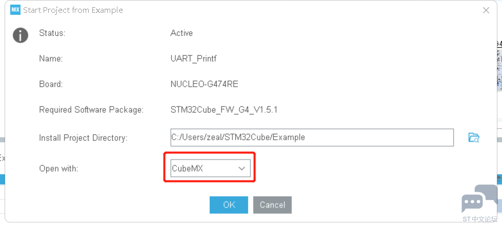This screenshot has width=502, height=227.
Task: Click the Install Project Directory path field
Action: coord(312,138)
